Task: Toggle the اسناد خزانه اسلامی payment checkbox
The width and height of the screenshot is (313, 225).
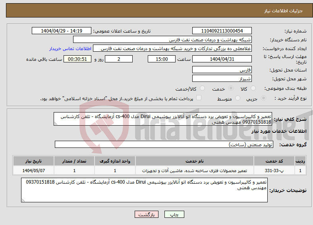Action: click(199, 98)
